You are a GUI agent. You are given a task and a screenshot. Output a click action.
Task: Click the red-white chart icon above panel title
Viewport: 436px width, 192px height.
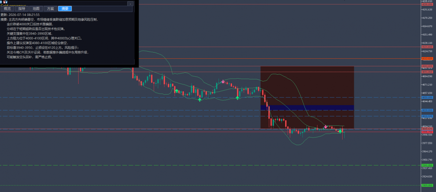tap(5, 2)
